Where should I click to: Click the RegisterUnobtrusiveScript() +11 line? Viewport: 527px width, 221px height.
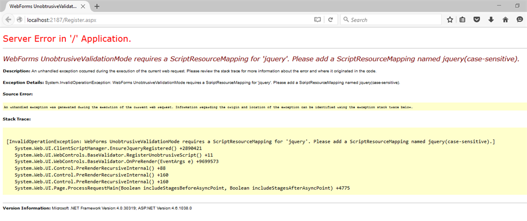(x=114, y=155)
